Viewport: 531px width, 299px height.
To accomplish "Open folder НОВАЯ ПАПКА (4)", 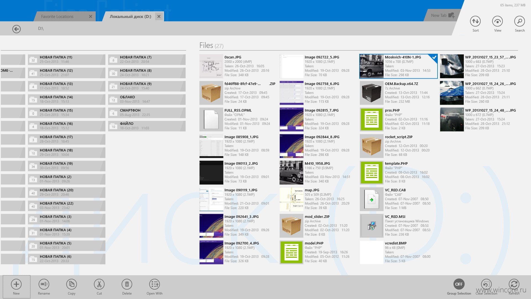I will pos(67,232).
